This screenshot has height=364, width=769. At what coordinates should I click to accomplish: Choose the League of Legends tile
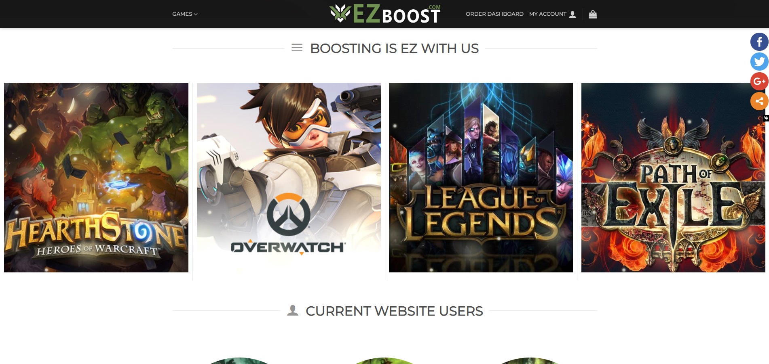481,178
